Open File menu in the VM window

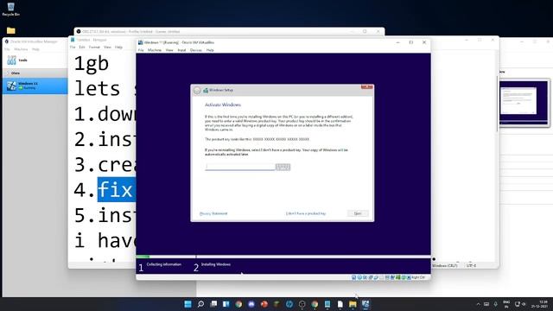[141, 50]
